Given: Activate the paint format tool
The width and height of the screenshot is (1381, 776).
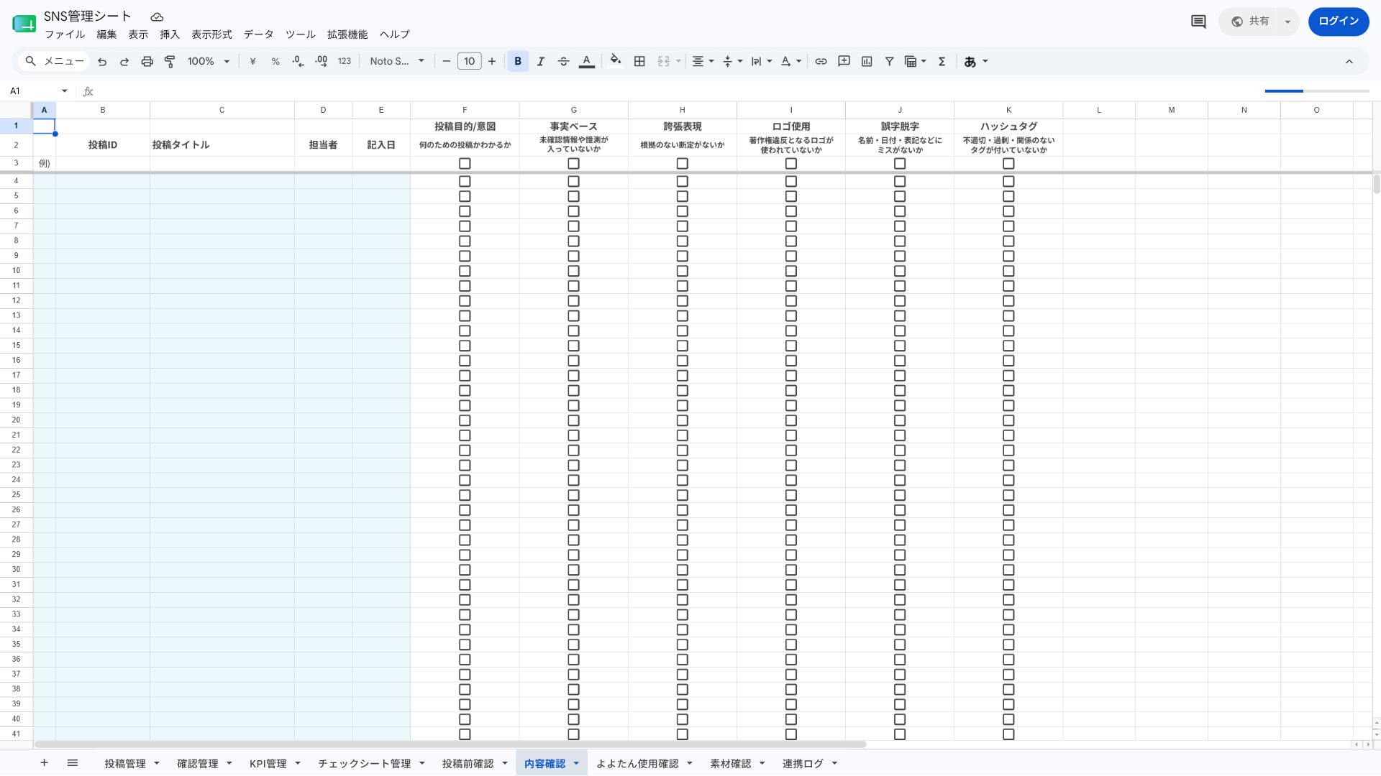Looking at the screenshot, I should (x=170, y=62).
